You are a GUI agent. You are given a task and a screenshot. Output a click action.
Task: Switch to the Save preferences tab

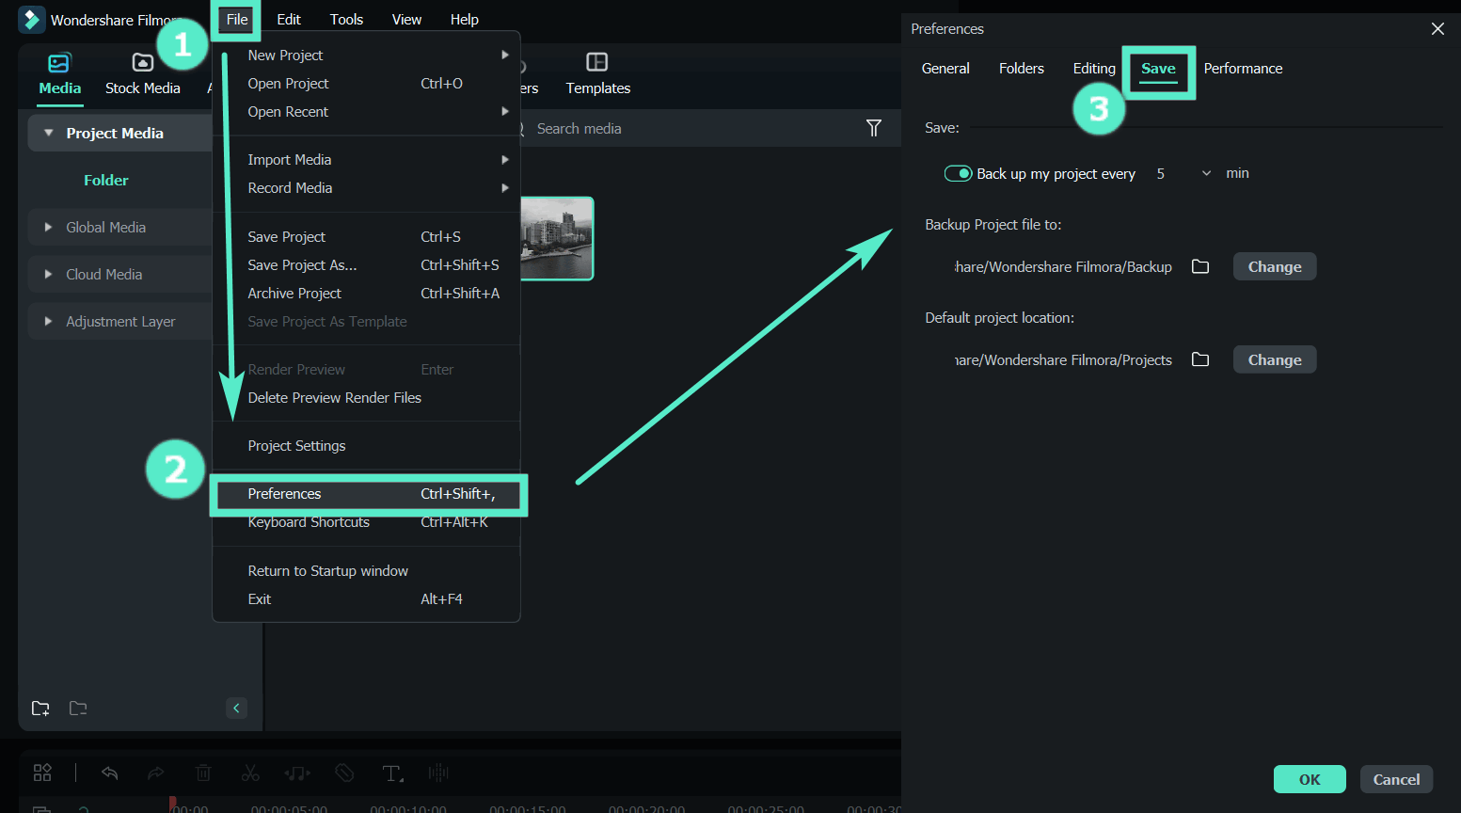coord(1158,70)
